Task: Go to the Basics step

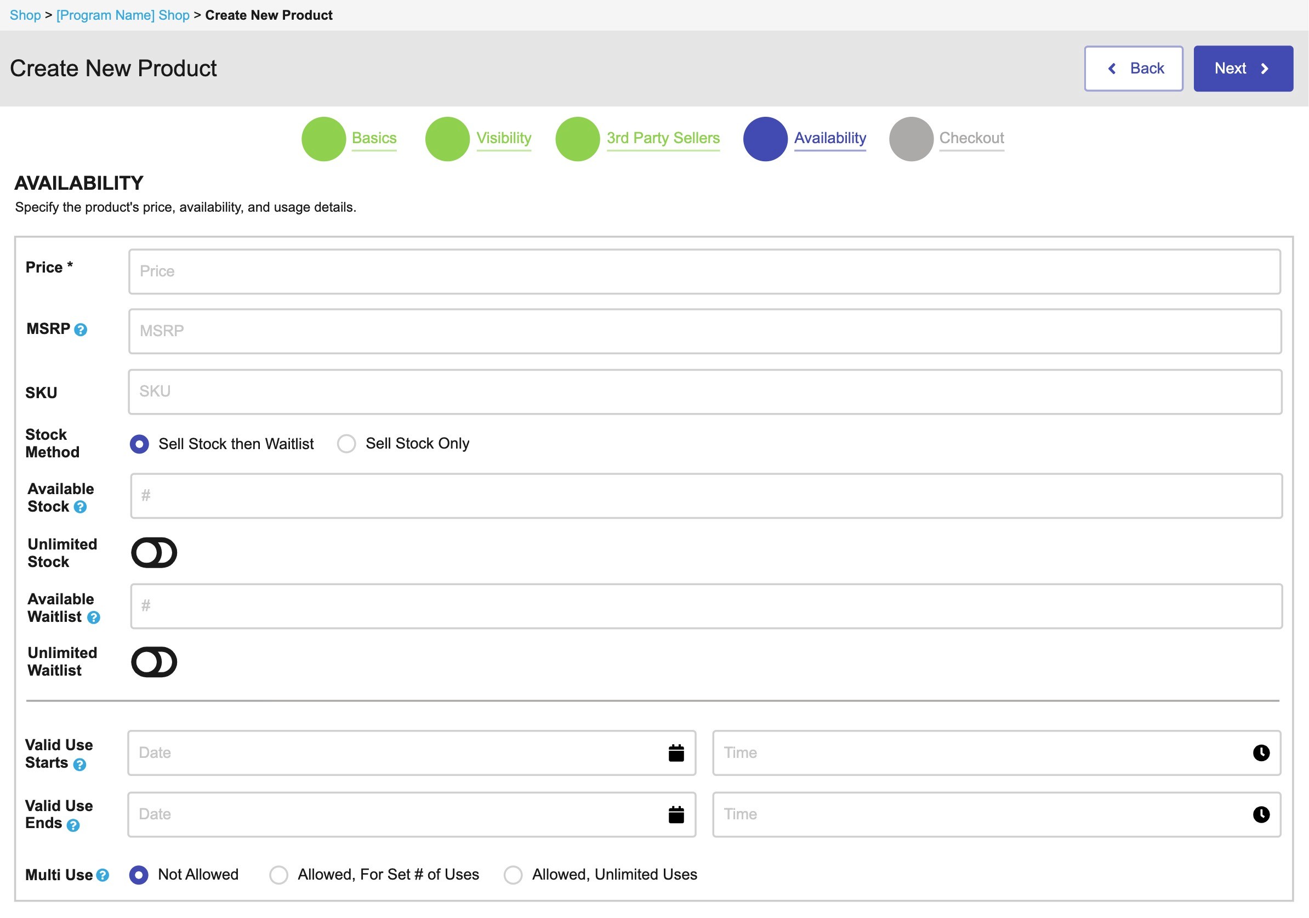Action: pos(373,139)
